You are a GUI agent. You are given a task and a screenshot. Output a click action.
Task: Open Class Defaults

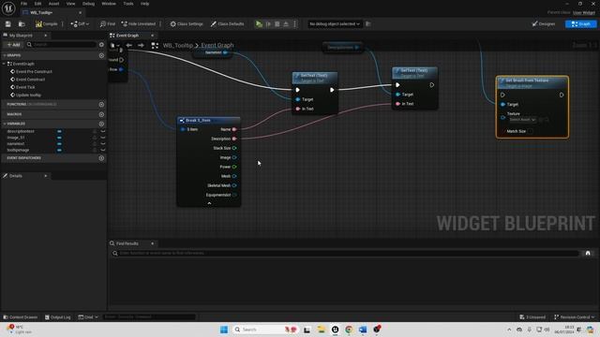pyautogui.click(x=227, y=24)
